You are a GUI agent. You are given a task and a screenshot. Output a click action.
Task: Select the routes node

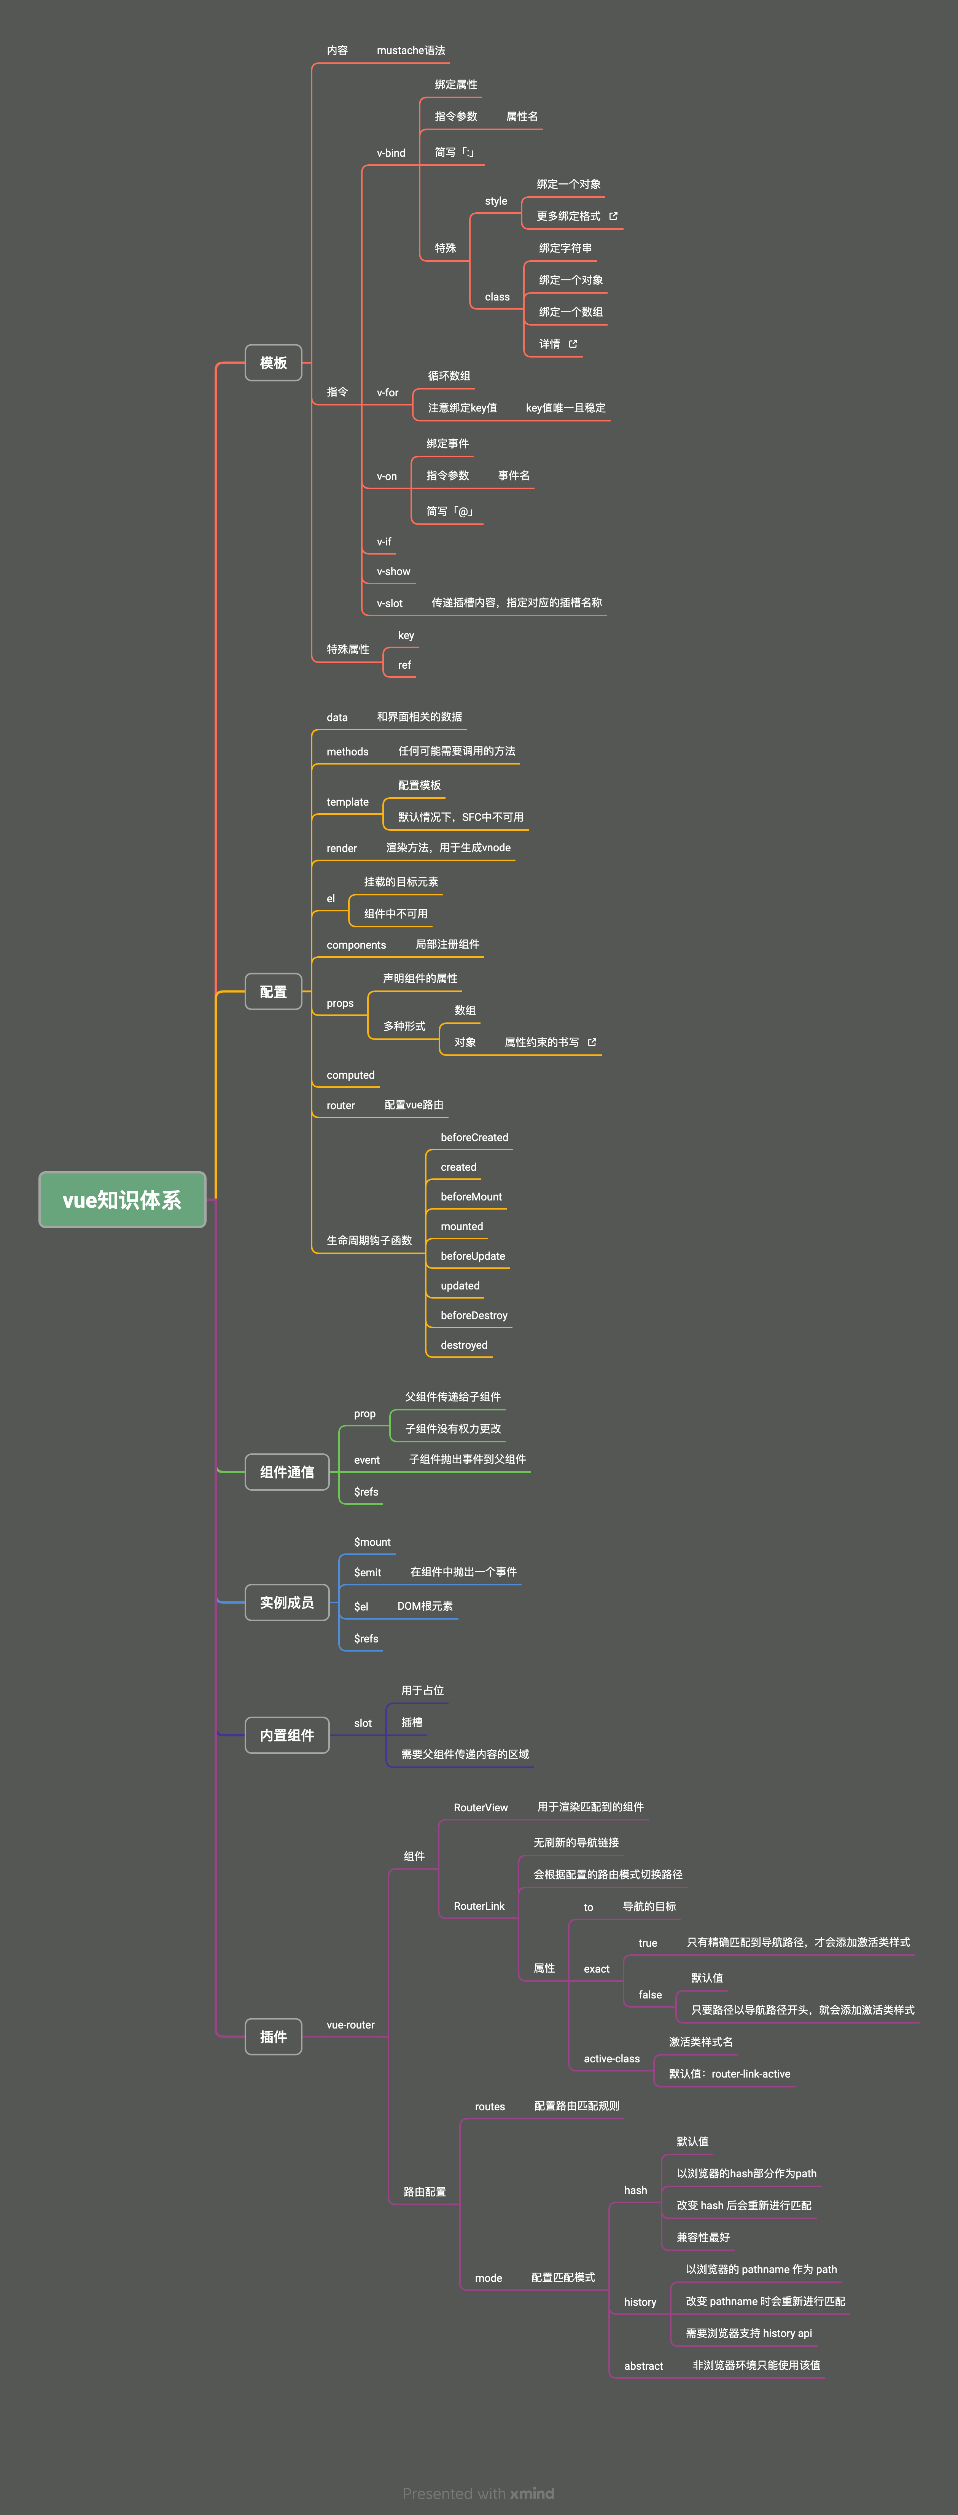coord(490,2106)
